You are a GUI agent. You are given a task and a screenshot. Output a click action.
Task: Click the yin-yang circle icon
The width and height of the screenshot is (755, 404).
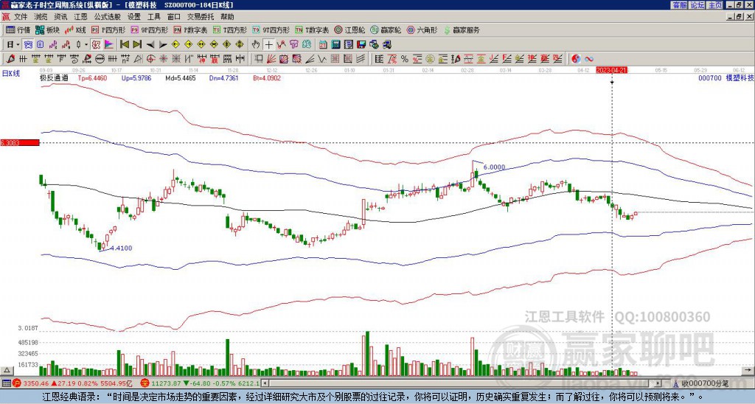(x=576, y=59)
